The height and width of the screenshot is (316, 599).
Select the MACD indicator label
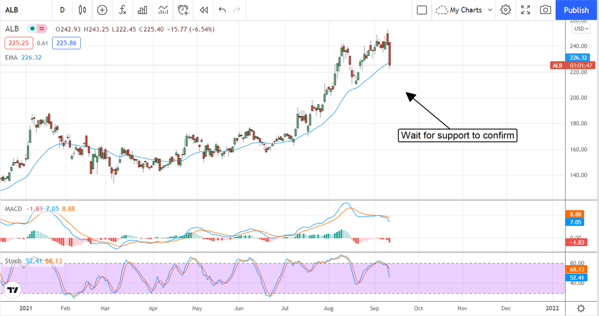[13, 209]
